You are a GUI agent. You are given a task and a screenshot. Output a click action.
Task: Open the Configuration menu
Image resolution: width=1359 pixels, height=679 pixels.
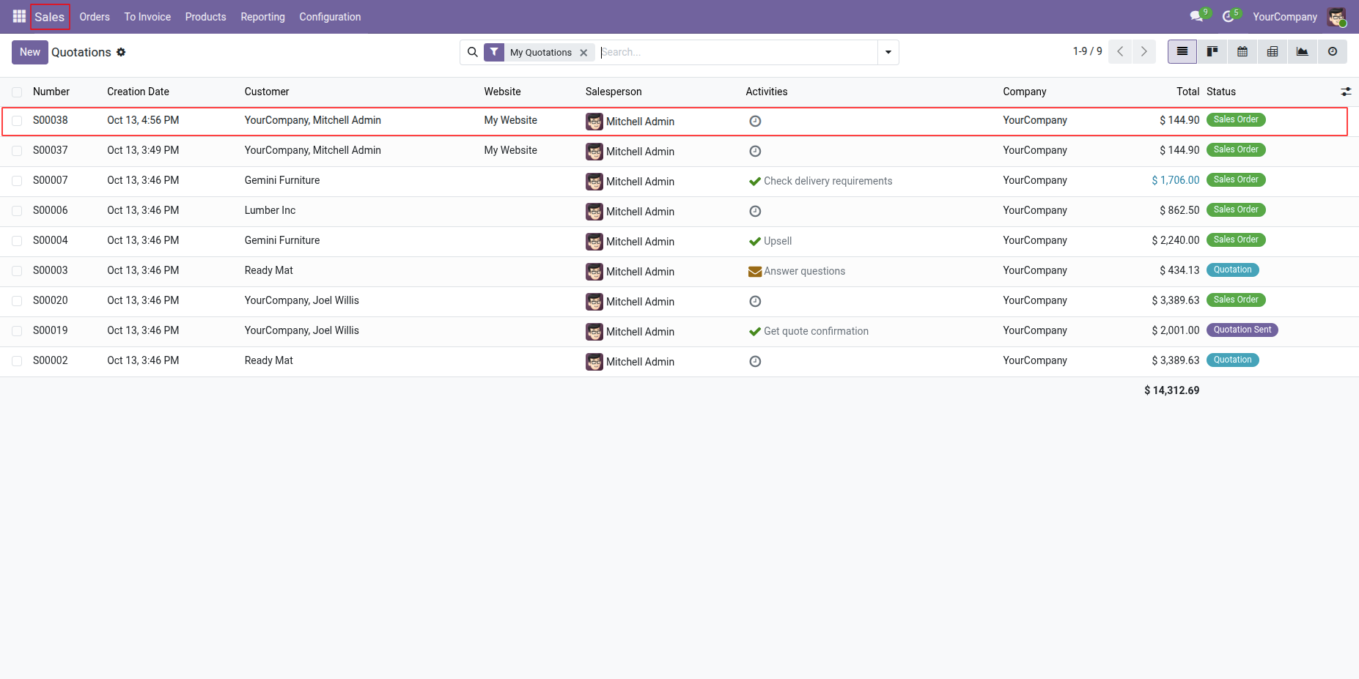pos(330,17)
